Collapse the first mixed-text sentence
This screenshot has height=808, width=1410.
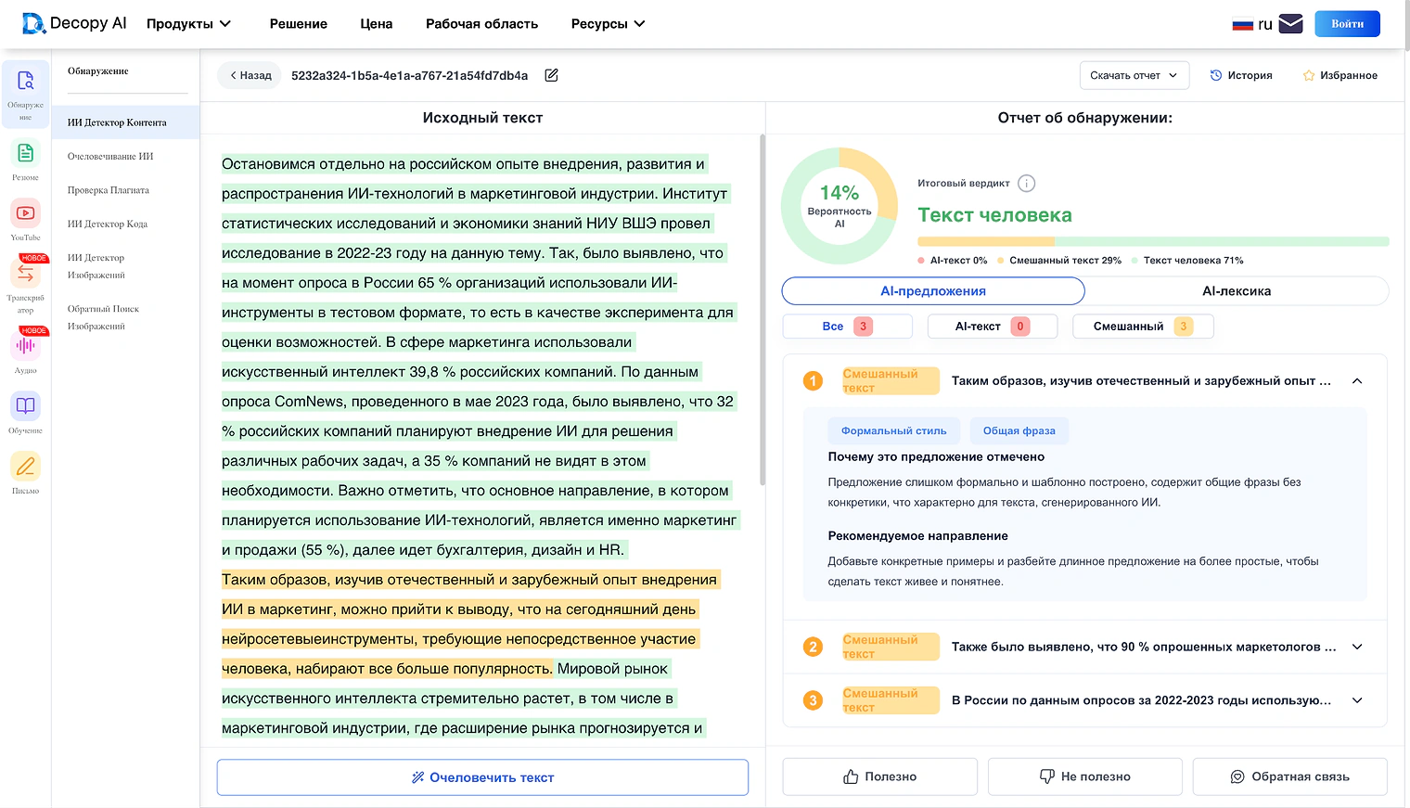(x=1357, y=381)
